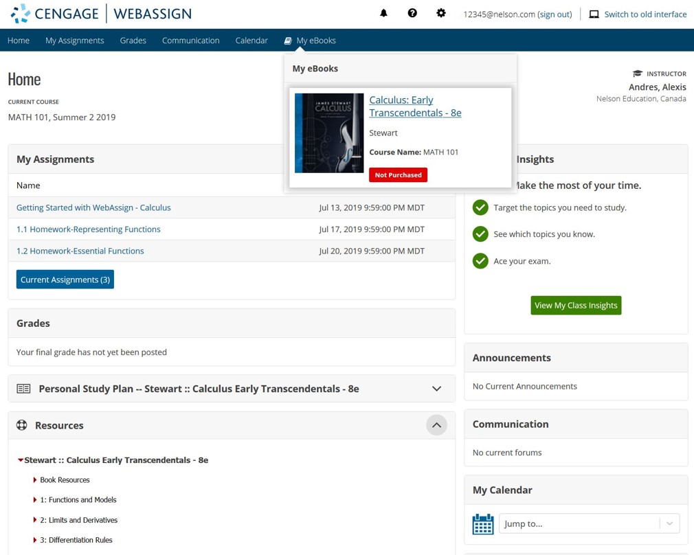Open the help question mark icon
694x555 pixels.
pos(412,13)
